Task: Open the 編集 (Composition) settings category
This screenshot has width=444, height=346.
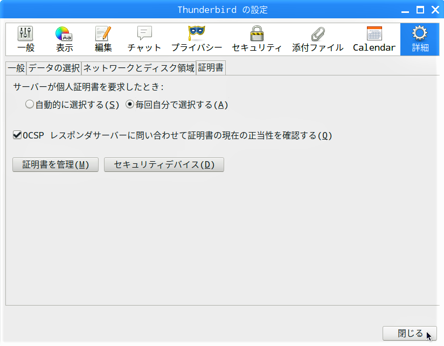Action: click(x=103, y=39)
